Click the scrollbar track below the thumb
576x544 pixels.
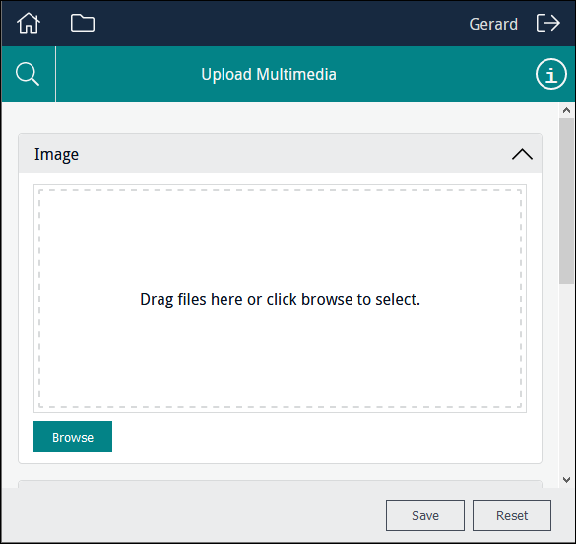tap(566, 377)
